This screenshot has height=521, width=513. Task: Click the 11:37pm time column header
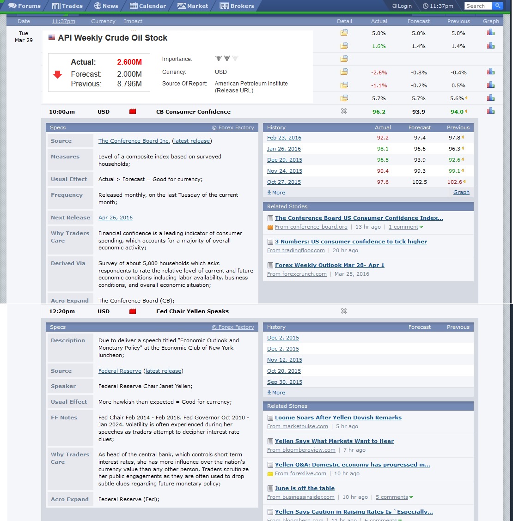(x=63, y=21)
